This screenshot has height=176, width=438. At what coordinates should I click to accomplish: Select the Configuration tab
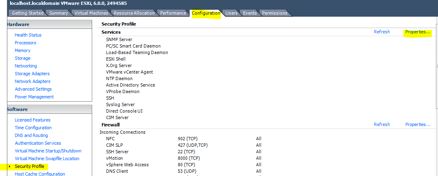206,13
